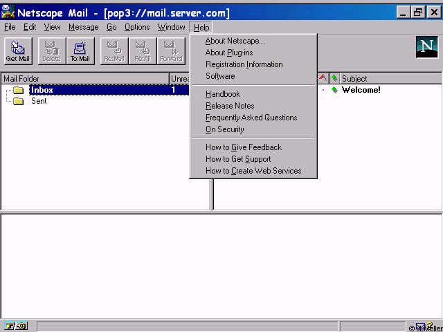Select the Sent folder
Screen dimensions: 443x332
(39, 101)
